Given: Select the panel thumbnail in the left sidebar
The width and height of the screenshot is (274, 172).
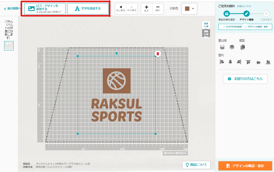Looking at the screenshot, I should pyautogui.click(x=9, y=46).
